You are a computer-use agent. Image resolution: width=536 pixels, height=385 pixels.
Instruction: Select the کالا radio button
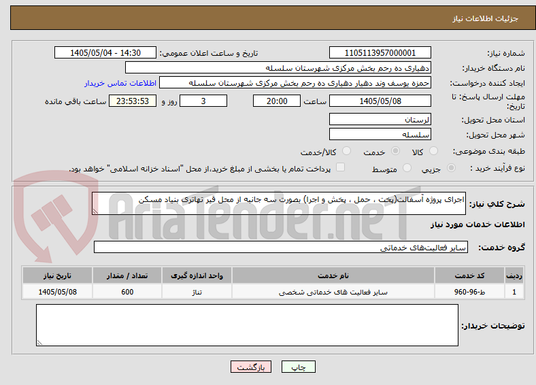click(x=433, y=151)
